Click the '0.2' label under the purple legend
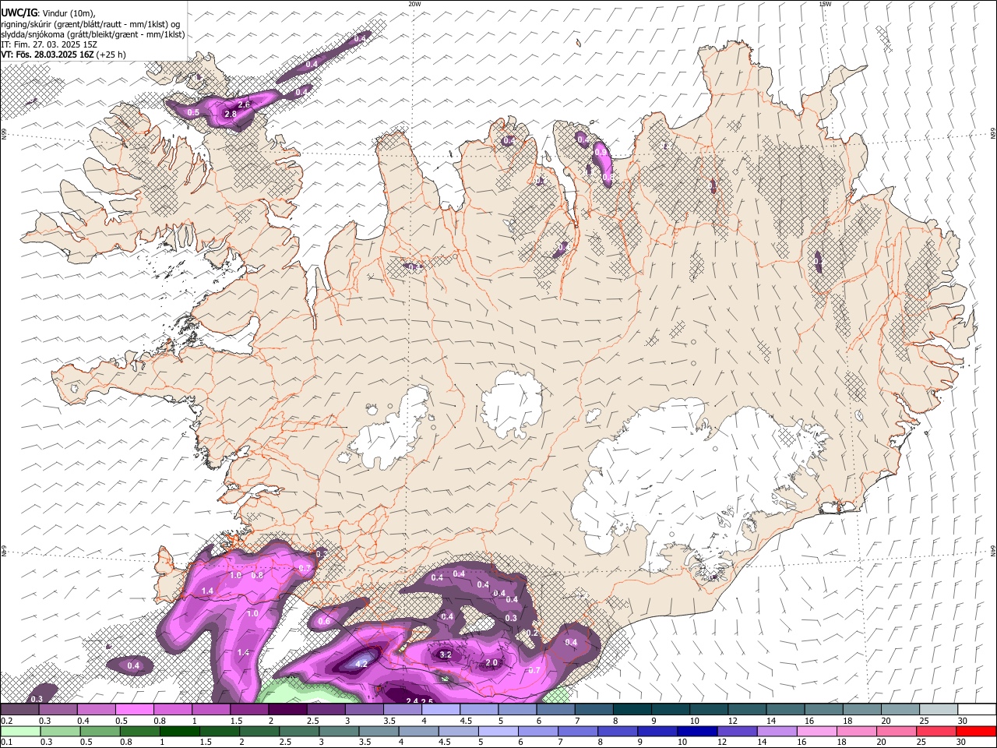 7,721
